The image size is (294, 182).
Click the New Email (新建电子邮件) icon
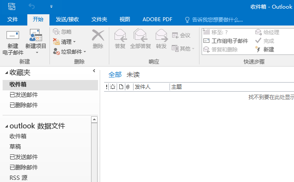click(13, 36)
